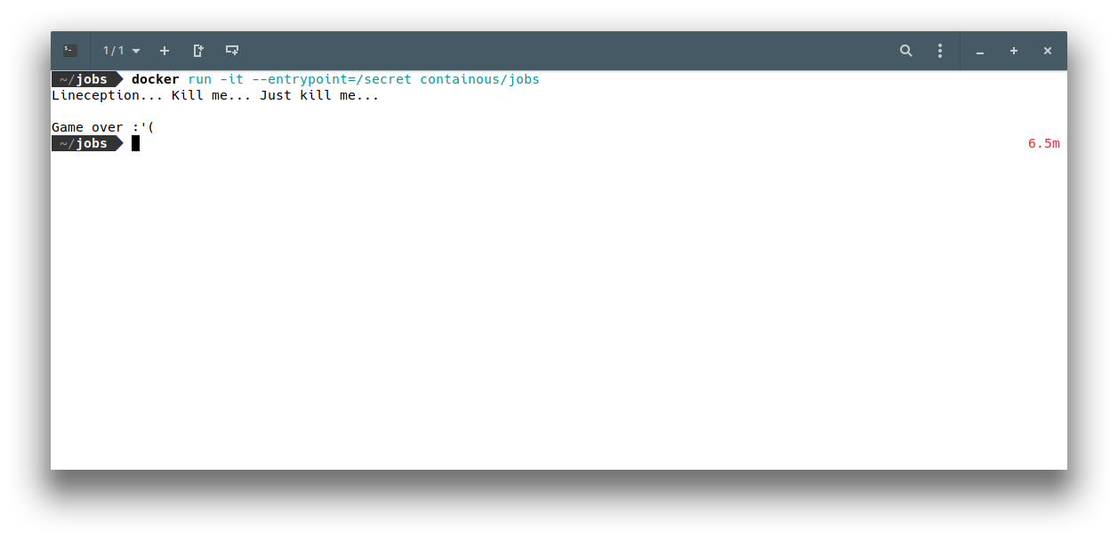Minimize the terminal window
The width and height of the screenshot is (1118, 540).
click(x=980, y=52)
